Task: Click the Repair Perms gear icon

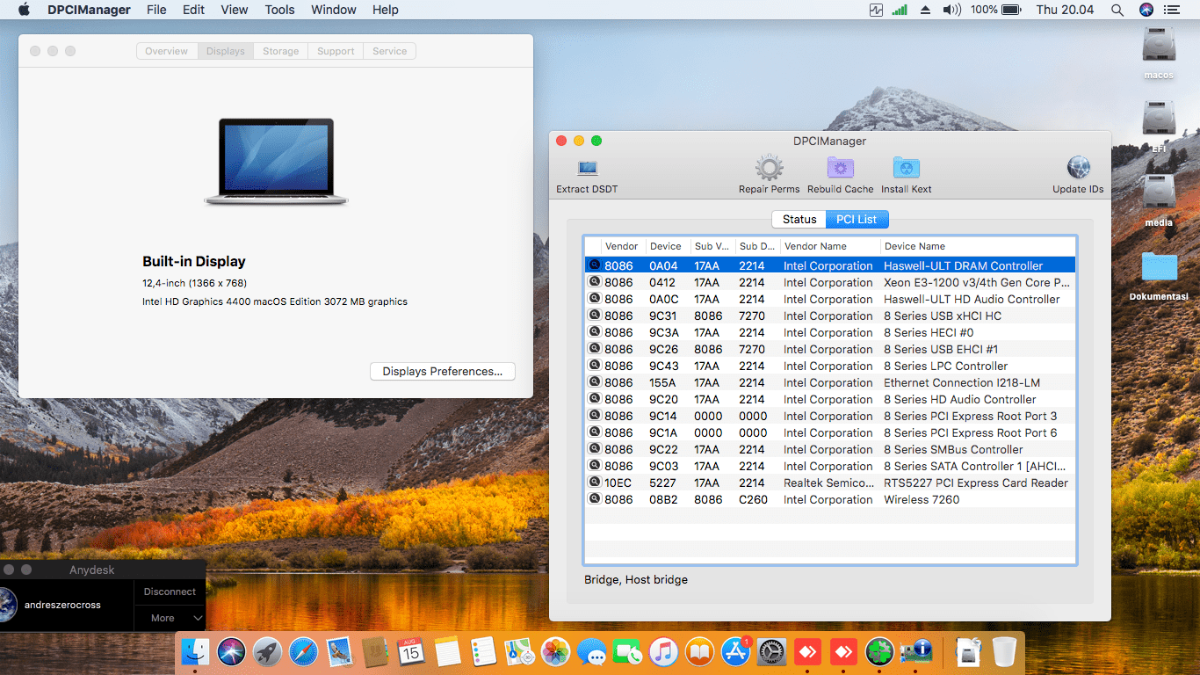Action: (769, 168)
